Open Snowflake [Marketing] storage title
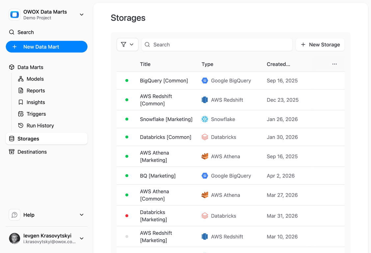The width and height of the screenshot is (371, 253). coord(166,119)
